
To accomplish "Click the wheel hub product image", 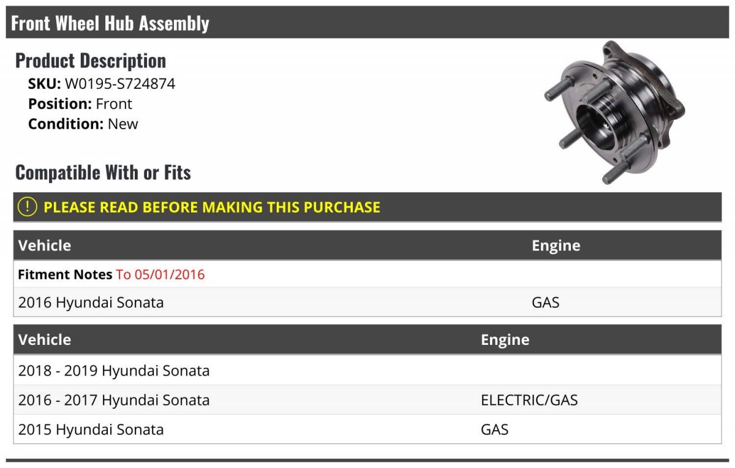I will click(x=614, y=113).
